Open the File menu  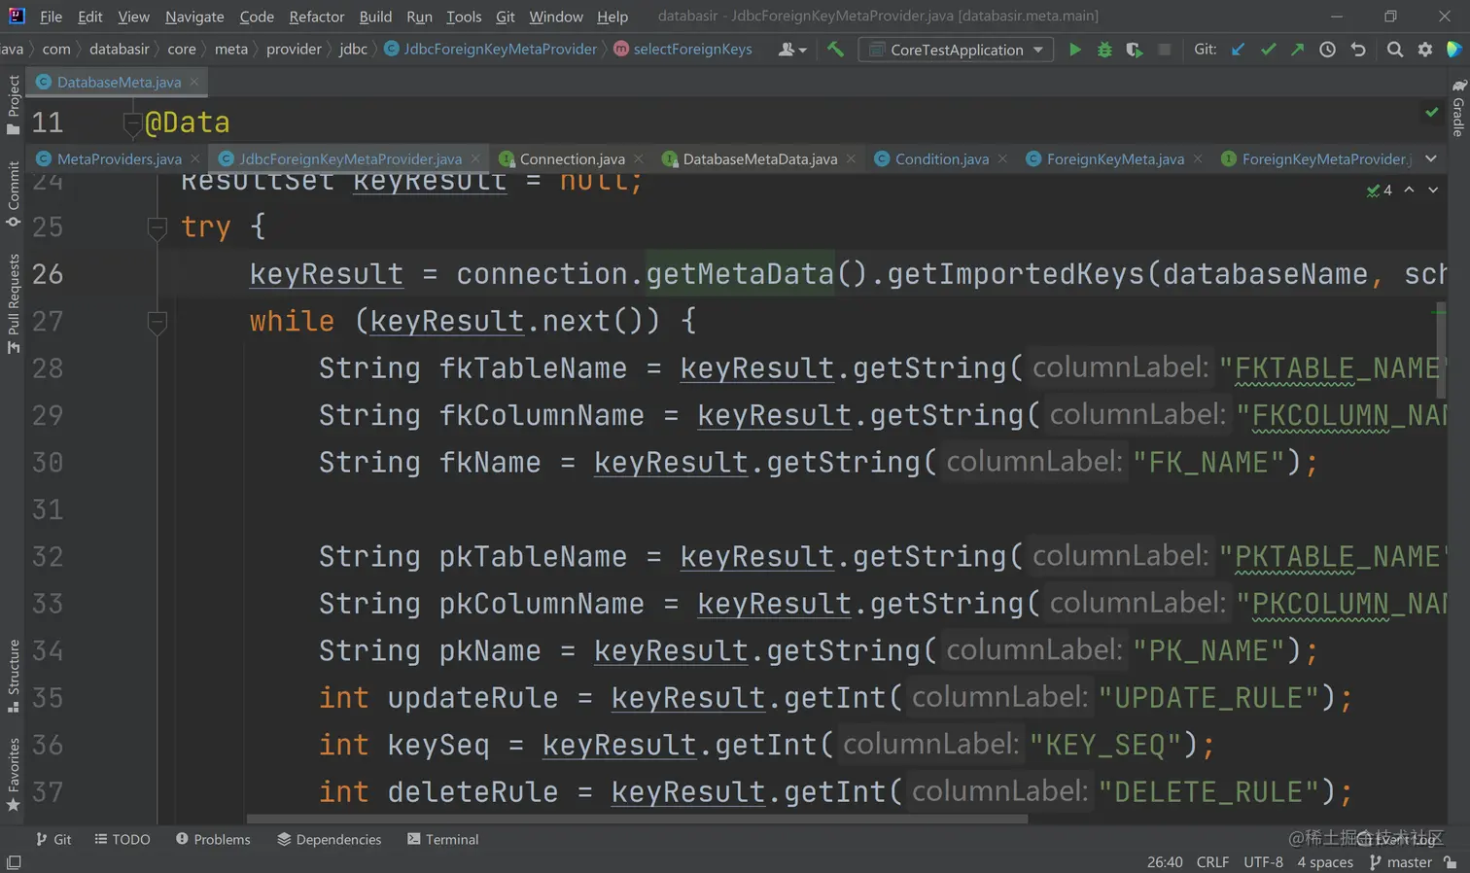pos(51,17)
